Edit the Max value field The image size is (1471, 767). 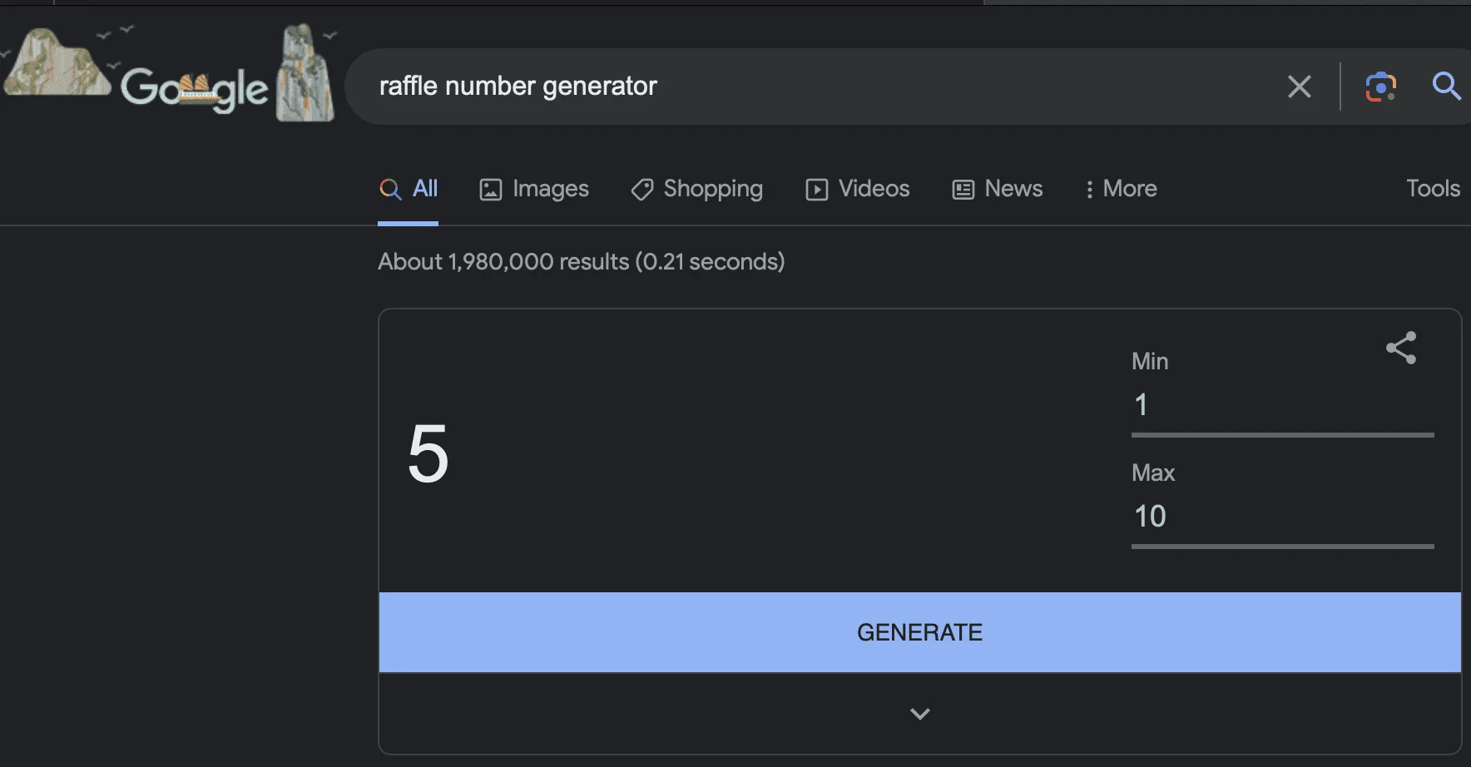pos(1282,517)
